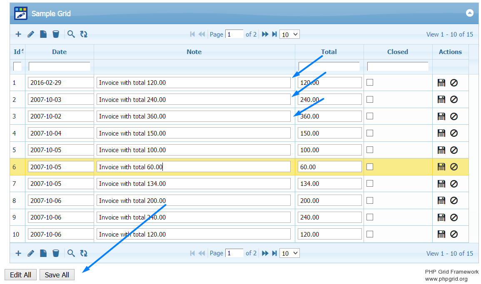The width and height of the screenshot is (481, 284).
Task: Refresh grid using top toolbar reload icon
Action: (84, 35)
